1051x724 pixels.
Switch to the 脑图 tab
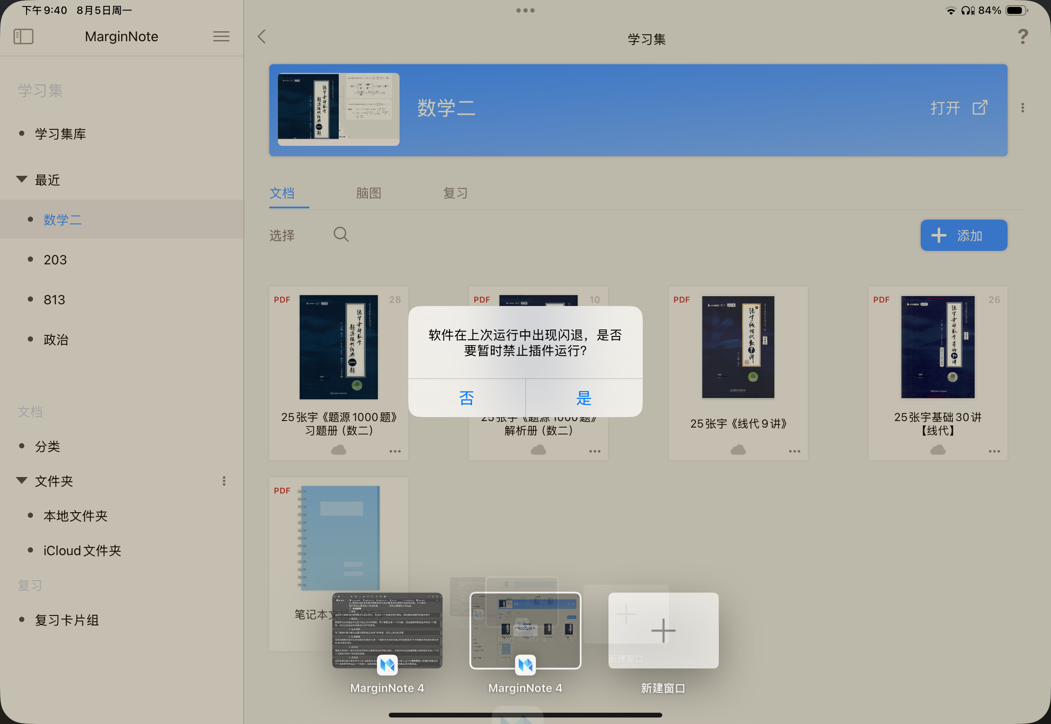[368, 193]
